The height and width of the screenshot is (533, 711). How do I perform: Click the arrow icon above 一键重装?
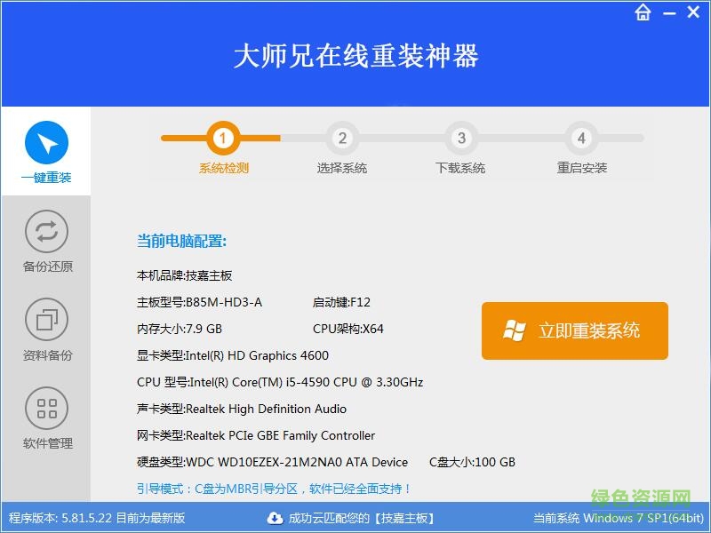(45, 140)
